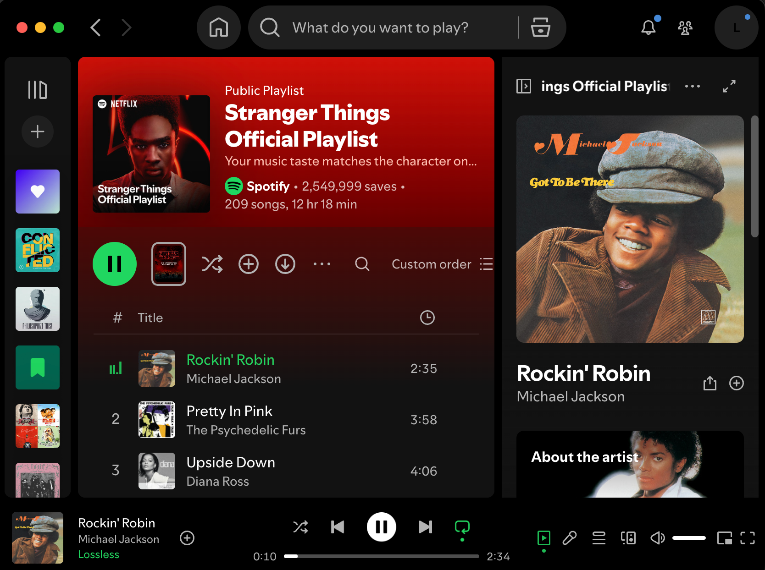Go to the Home page
The image size is (765, 570).
[x=219, y=27]
